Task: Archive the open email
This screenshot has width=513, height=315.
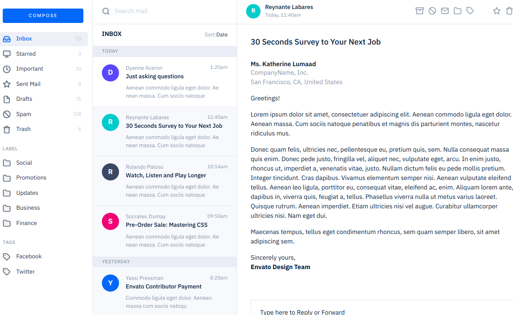Action: [420, 11]
